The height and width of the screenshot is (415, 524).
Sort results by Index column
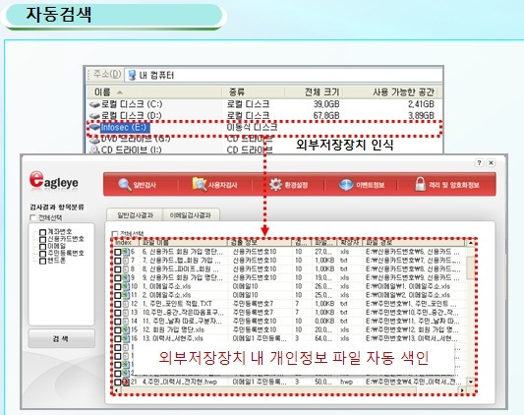pos(125,243)
